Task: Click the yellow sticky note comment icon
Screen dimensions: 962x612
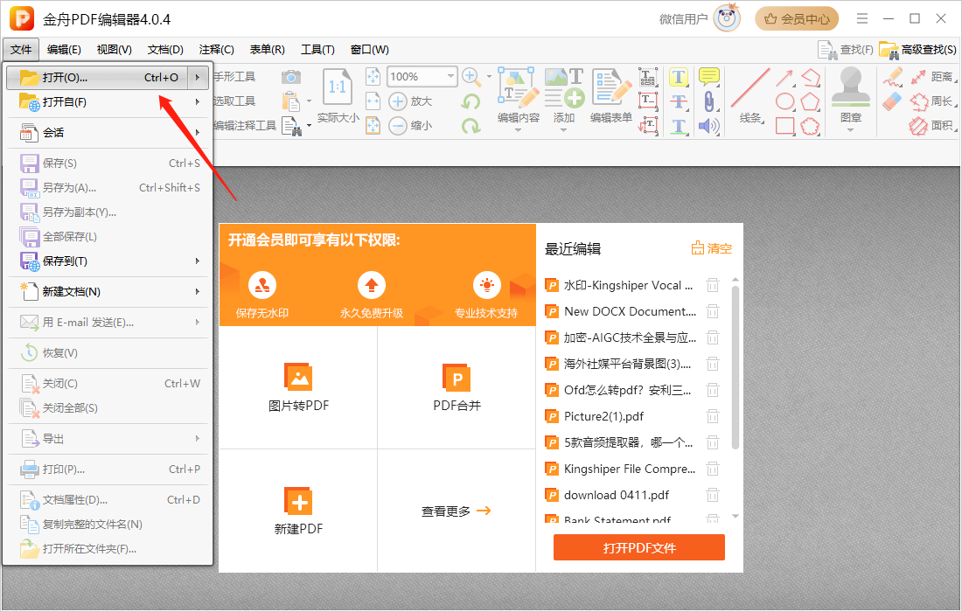Action: pyautogui.click(x=709, y=77)
